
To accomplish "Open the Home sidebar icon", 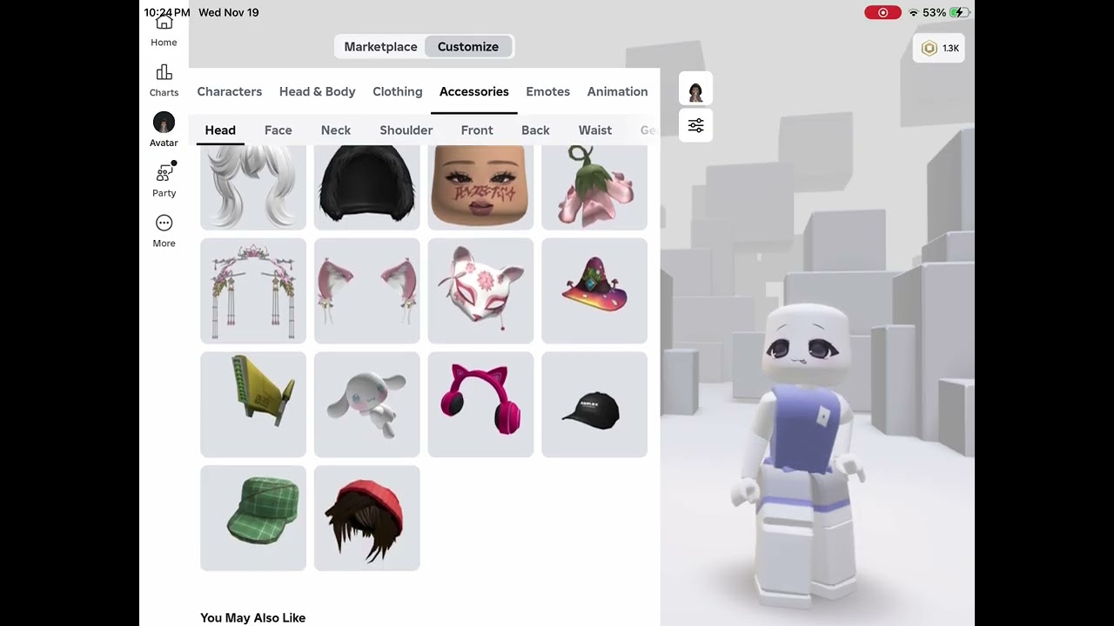I will point(164,31).
